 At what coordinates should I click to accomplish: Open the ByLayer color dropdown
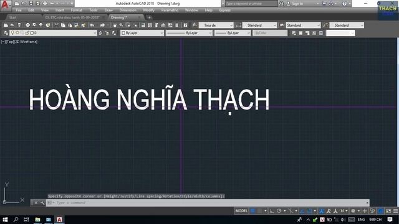pos(161,33)
